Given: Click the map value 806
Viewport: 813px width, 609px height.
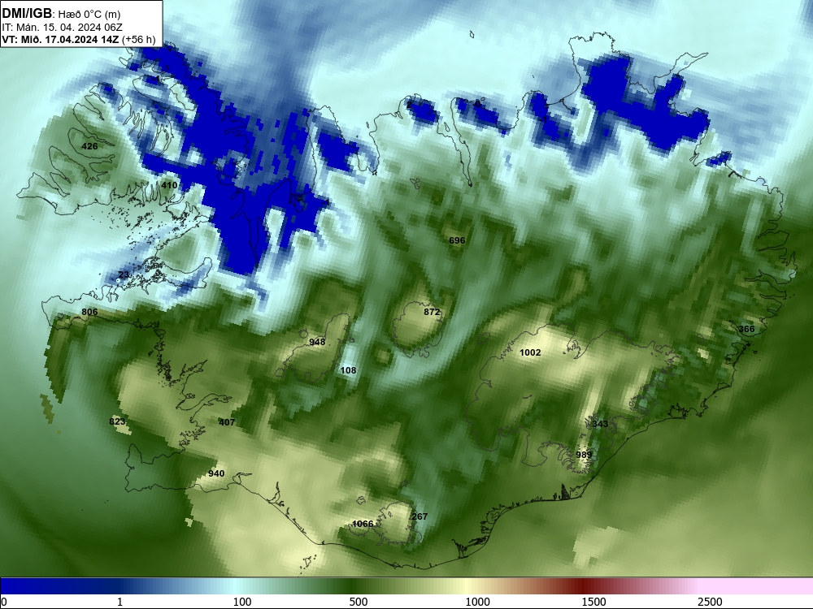Looking at the screenshot, I should click(x=89, y=312).
